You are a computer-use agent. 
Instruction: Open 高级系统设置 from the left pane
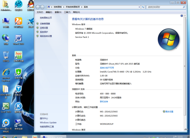point(46,36)
